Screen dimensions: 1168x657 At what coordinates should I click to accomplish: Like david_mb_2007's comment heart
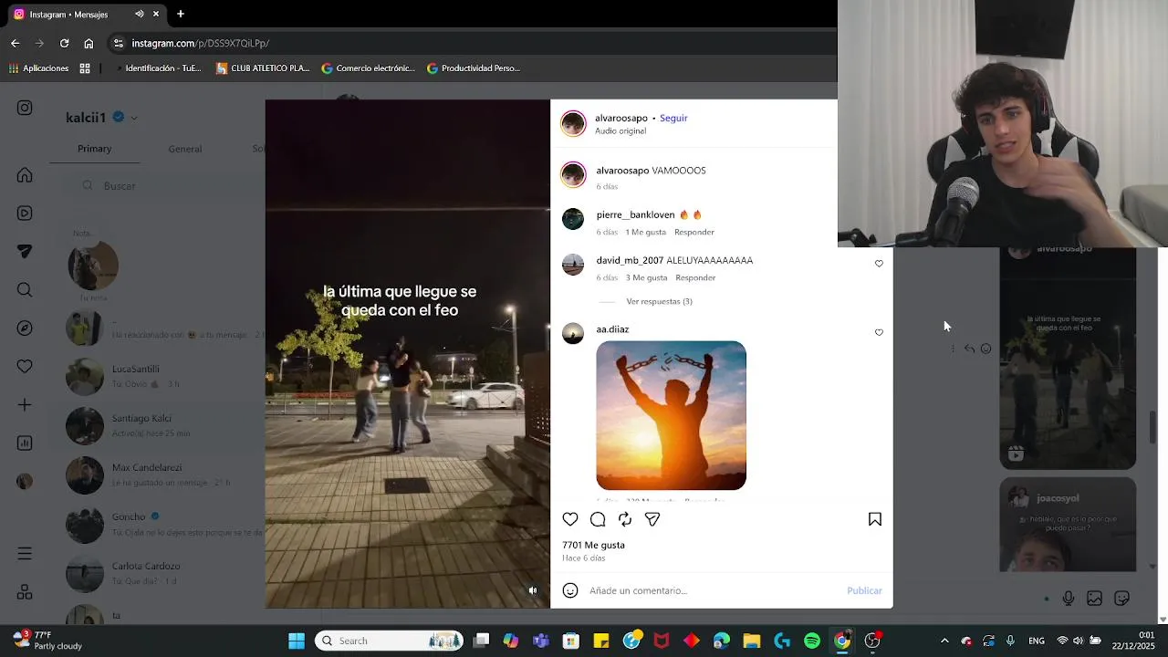[x=879, y=264]
